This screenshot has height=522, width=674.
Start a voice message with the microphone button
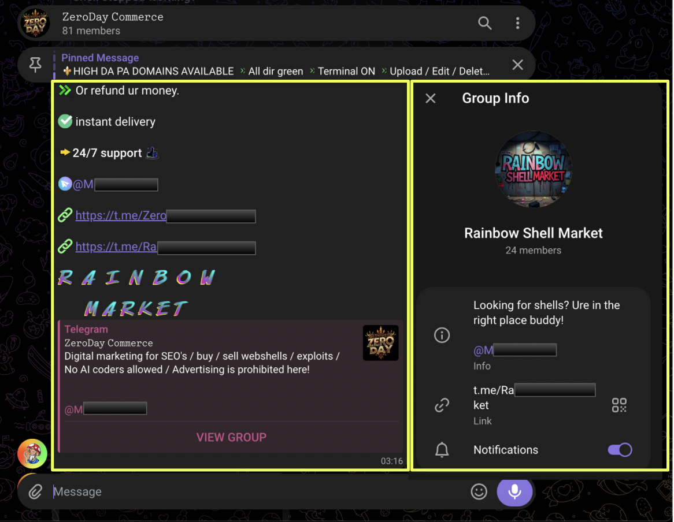pyautogui.click(x=514, y=491)
